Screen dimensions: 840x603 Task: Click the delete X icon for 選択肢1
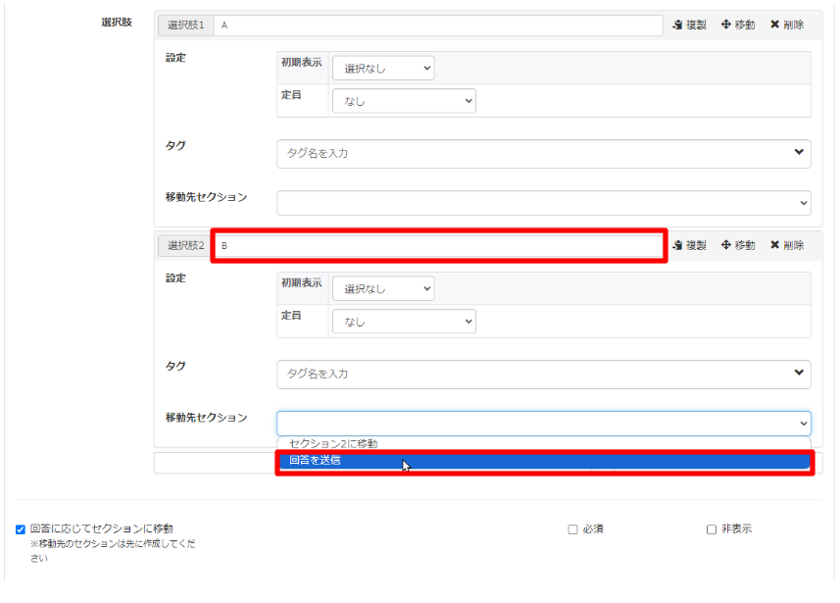pos(774,25)
